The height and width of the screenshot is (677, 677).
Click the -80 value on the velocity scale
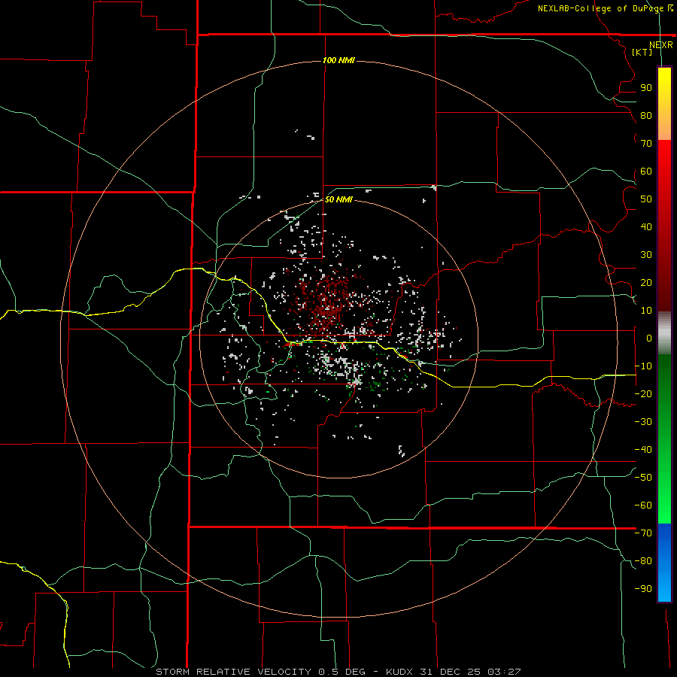643,561
